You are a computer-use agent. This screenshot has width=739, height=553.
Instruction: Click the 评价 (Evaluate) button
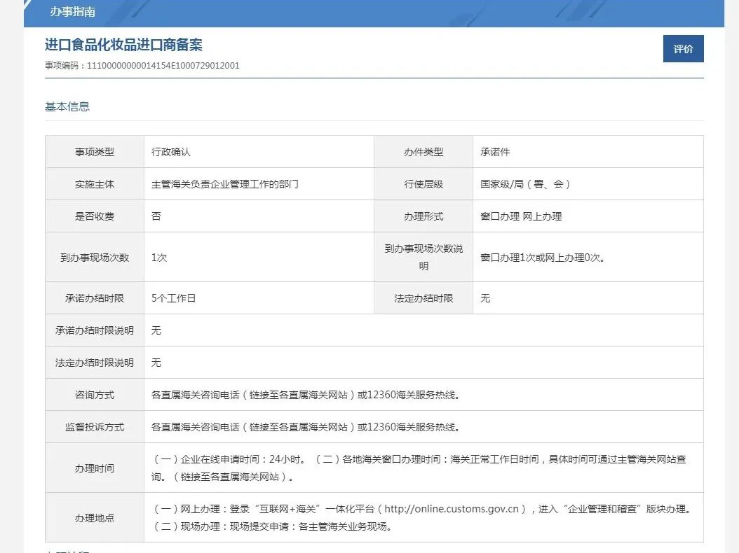683,49
